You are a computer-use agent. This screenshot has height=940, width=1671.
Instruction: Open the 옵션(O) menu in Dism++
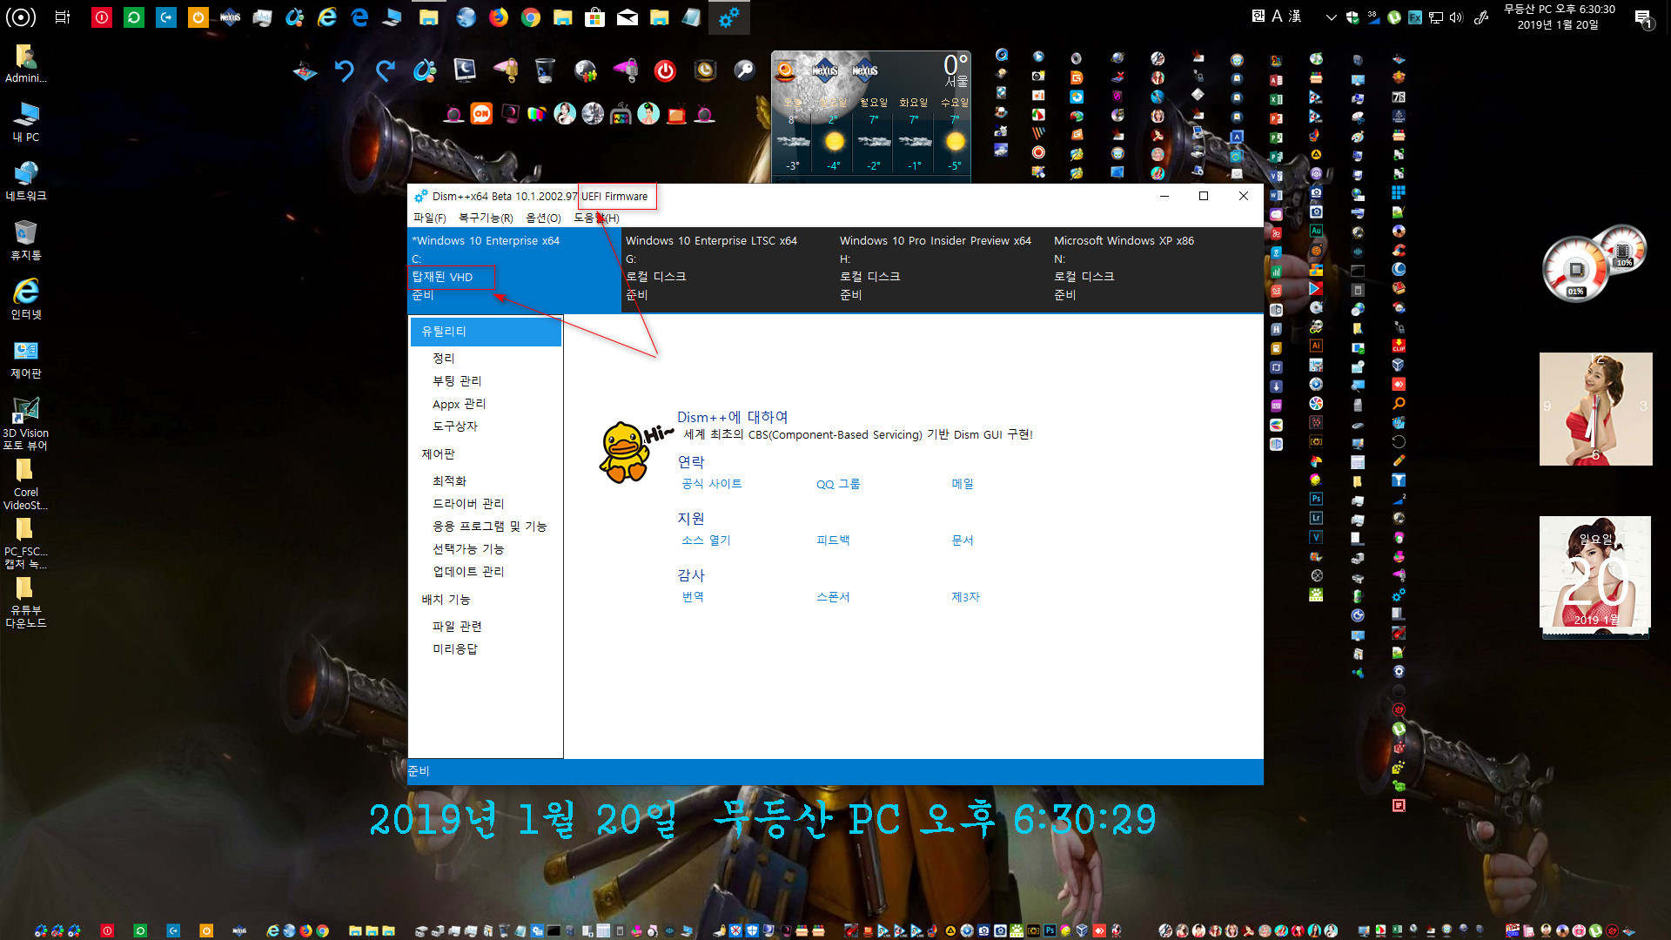click(x=543, y=218)
